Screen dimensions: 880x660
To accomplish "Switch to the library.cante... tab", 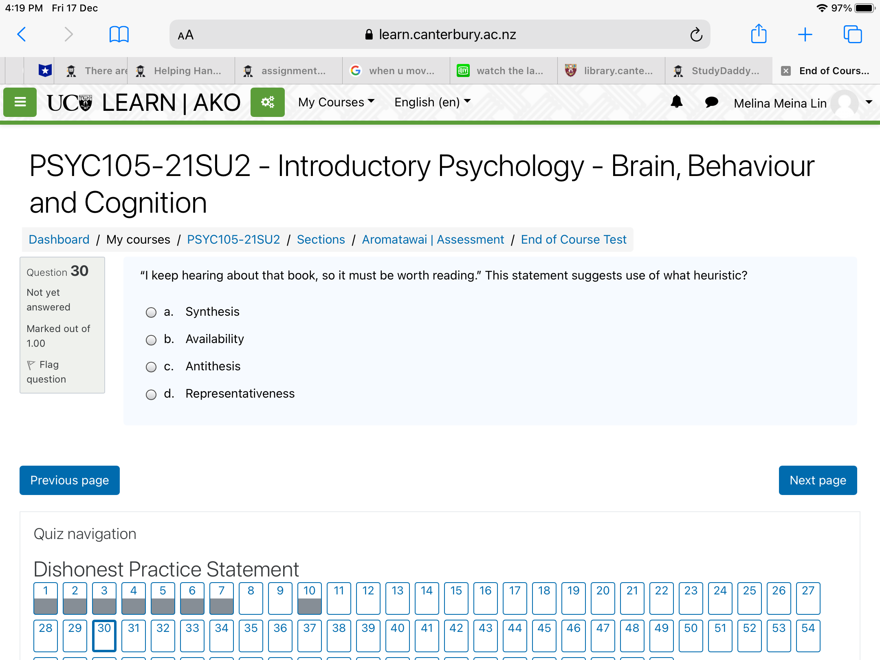I will [611, 71].
